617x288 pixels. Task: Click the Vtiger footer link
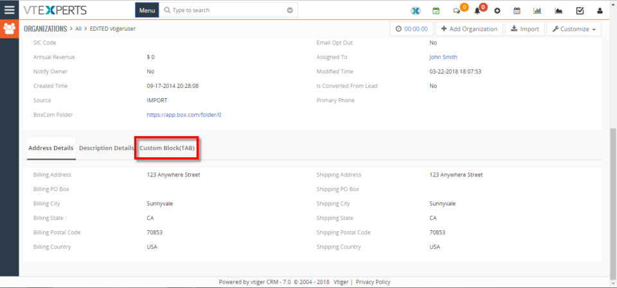point(341,282)
